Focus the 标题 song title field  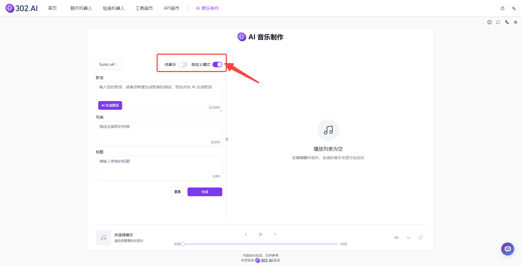(x=159, y=169)
